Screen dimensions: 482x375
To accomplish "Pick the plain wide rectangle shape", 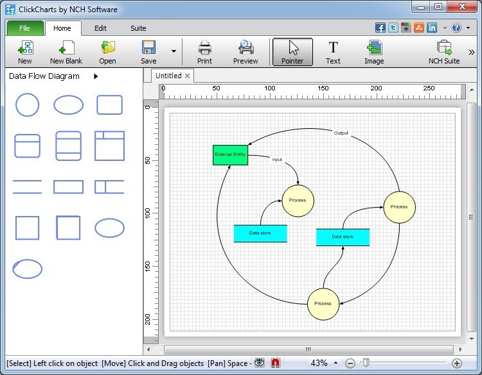I will pyautogui.click(x=69, y=187).
